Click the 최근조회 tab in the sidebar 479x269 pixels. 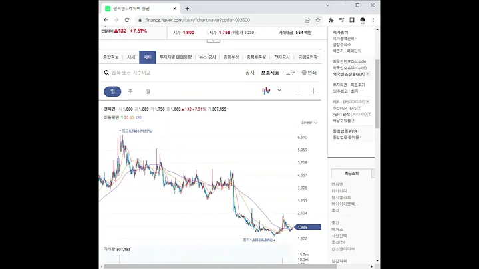[x=351, y=173]
